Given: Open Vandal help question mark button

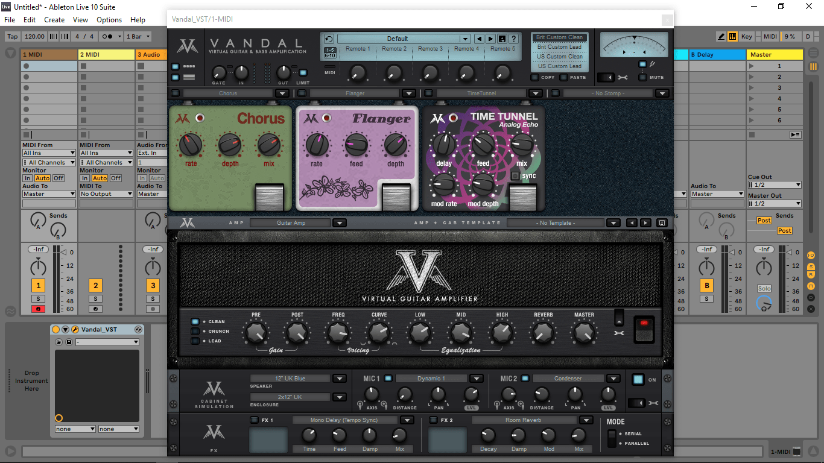Looking at the screenshot, I should point(513,39).
